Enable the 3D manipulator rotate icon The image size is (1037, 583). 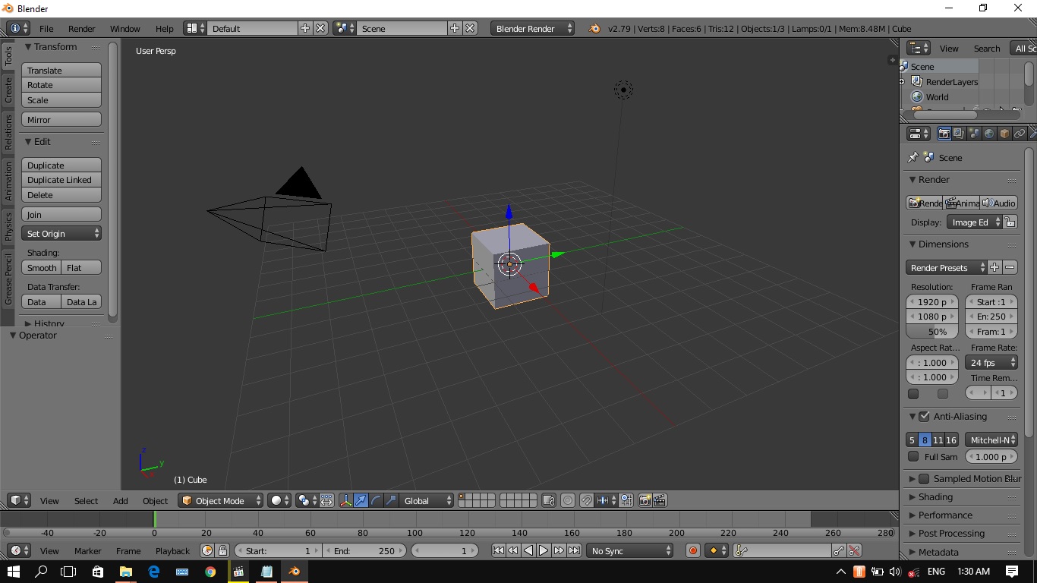[x=376, y=500]
